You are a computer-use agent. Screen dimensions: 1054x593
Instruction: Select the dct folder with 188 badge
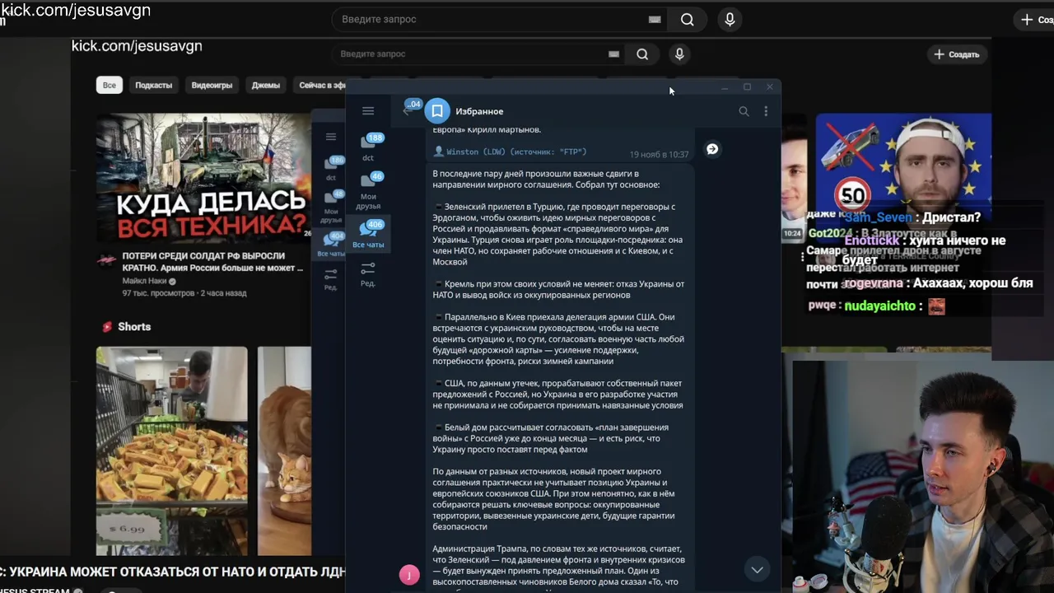368,147
